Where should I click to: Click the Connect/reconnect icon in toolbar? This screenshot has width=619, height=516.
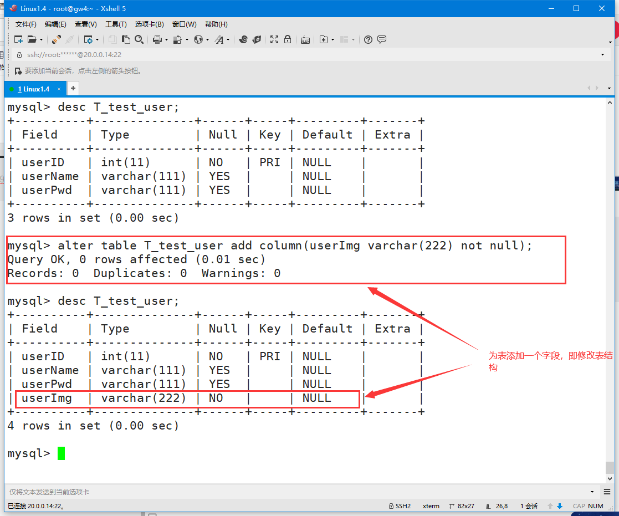[56, 39]
